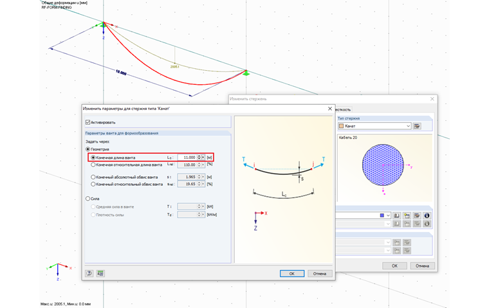489x308 pixels.
Task: Click the spinner of the 19.65 relative sag
Action: point(199,185)
